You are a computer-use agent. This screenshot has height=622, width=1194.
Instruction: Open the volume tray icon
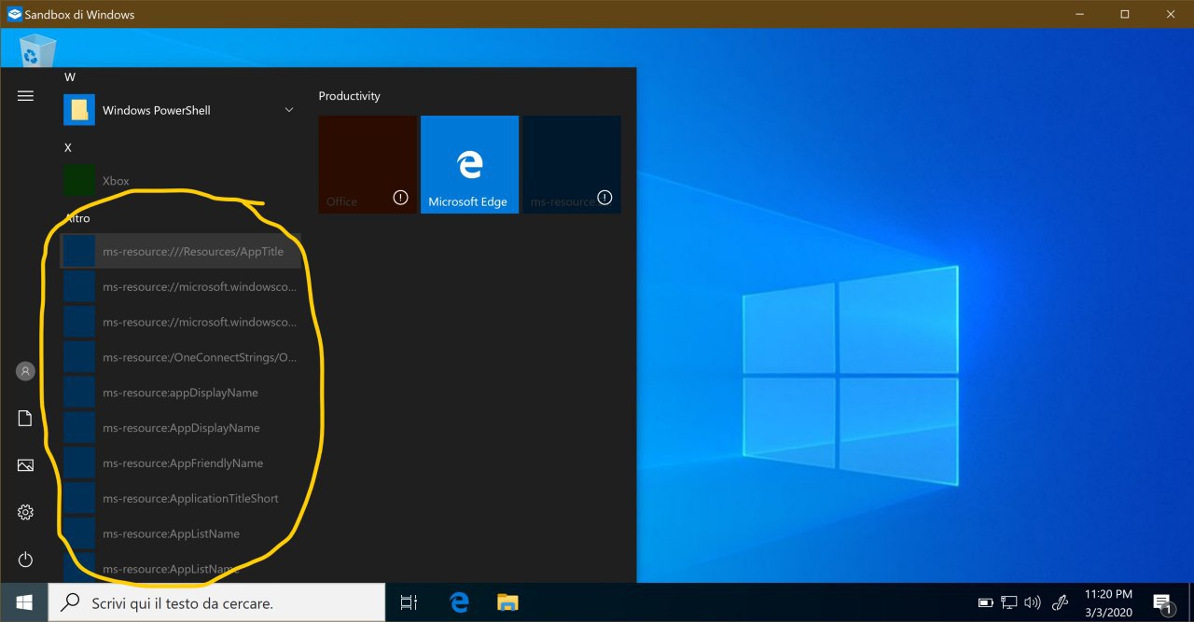click(x=1032, y=603)
